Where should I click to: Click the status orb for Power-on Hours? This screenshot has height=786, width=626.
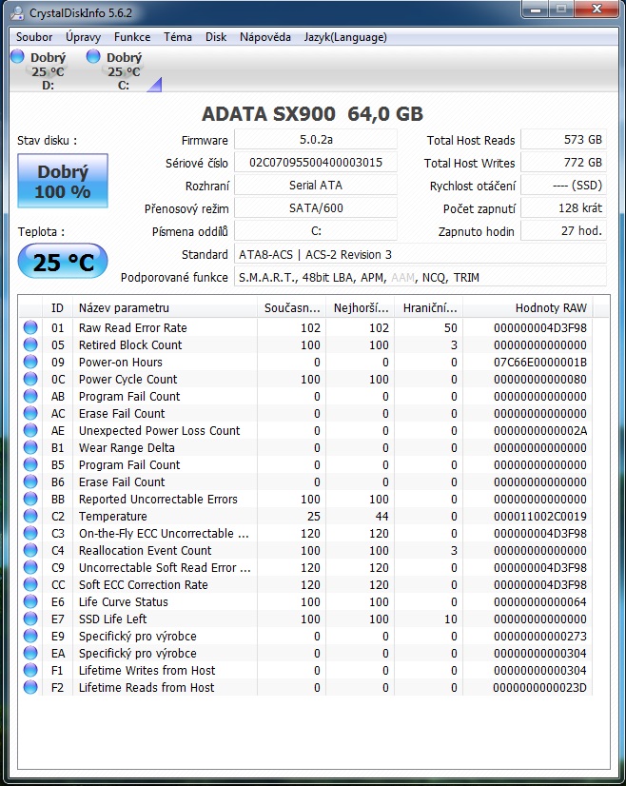(30, 362)
